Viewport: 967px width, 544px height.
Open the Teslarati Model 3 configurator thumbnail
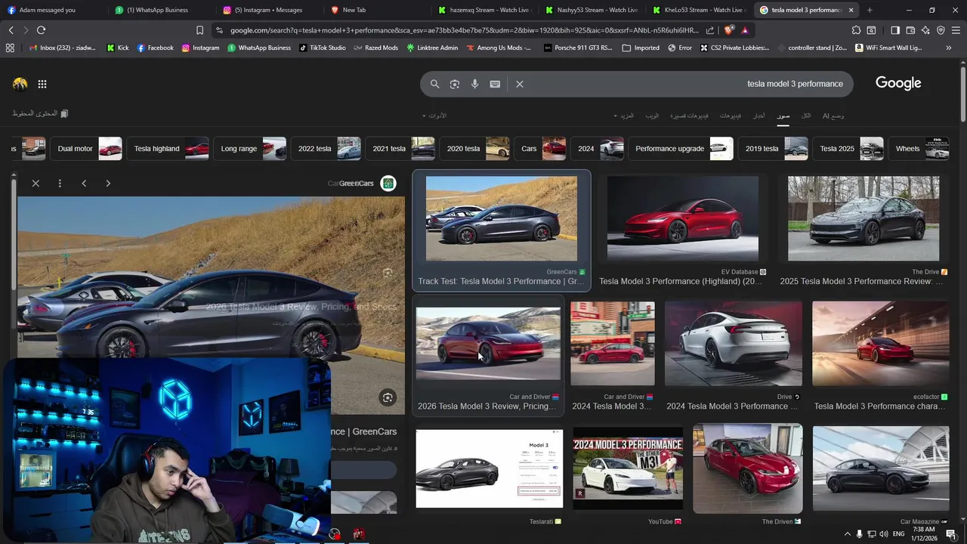(x=489, y=468)
